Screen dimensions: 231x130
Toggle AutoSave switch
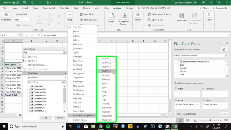pos(16,3)
